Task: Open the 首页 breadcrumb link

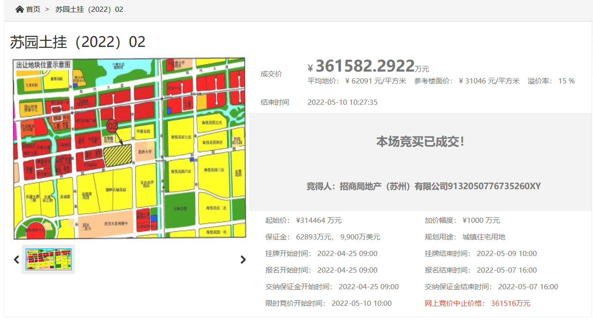Action: coord(33,9)
